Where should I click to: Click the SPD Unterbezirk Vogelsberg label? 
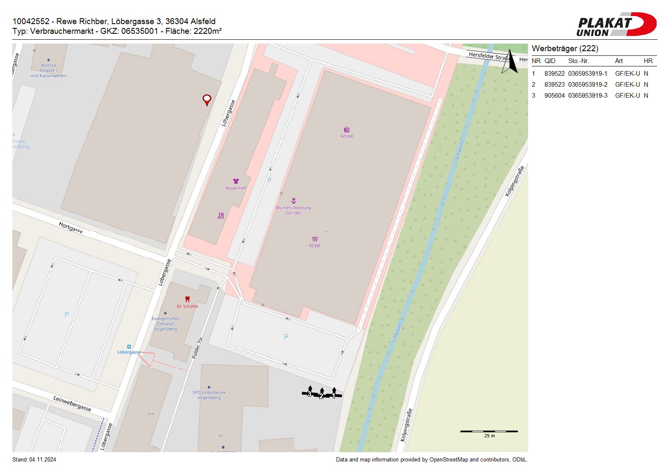pos(209,395)
